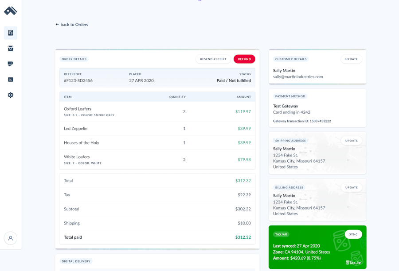
Task: Click the Developer terminal icon in sidebar
Action: point(10,79)
